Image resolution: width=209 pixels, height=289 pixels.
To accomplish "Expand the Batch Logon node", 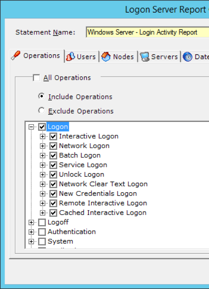I will click(42, 156).
